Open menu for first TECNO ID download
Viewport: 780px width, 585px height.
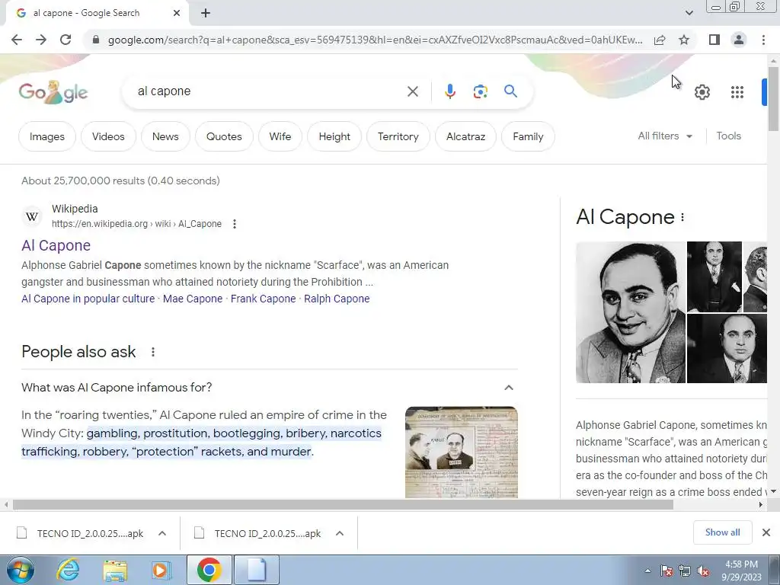(162, 533)
